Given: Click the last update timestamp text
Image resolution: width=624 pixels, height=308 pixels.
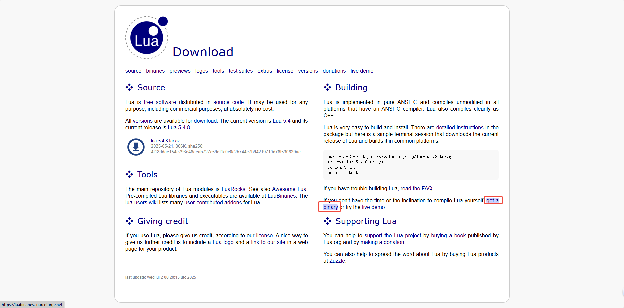Looking at the screenshot, I should coord(161,277).
